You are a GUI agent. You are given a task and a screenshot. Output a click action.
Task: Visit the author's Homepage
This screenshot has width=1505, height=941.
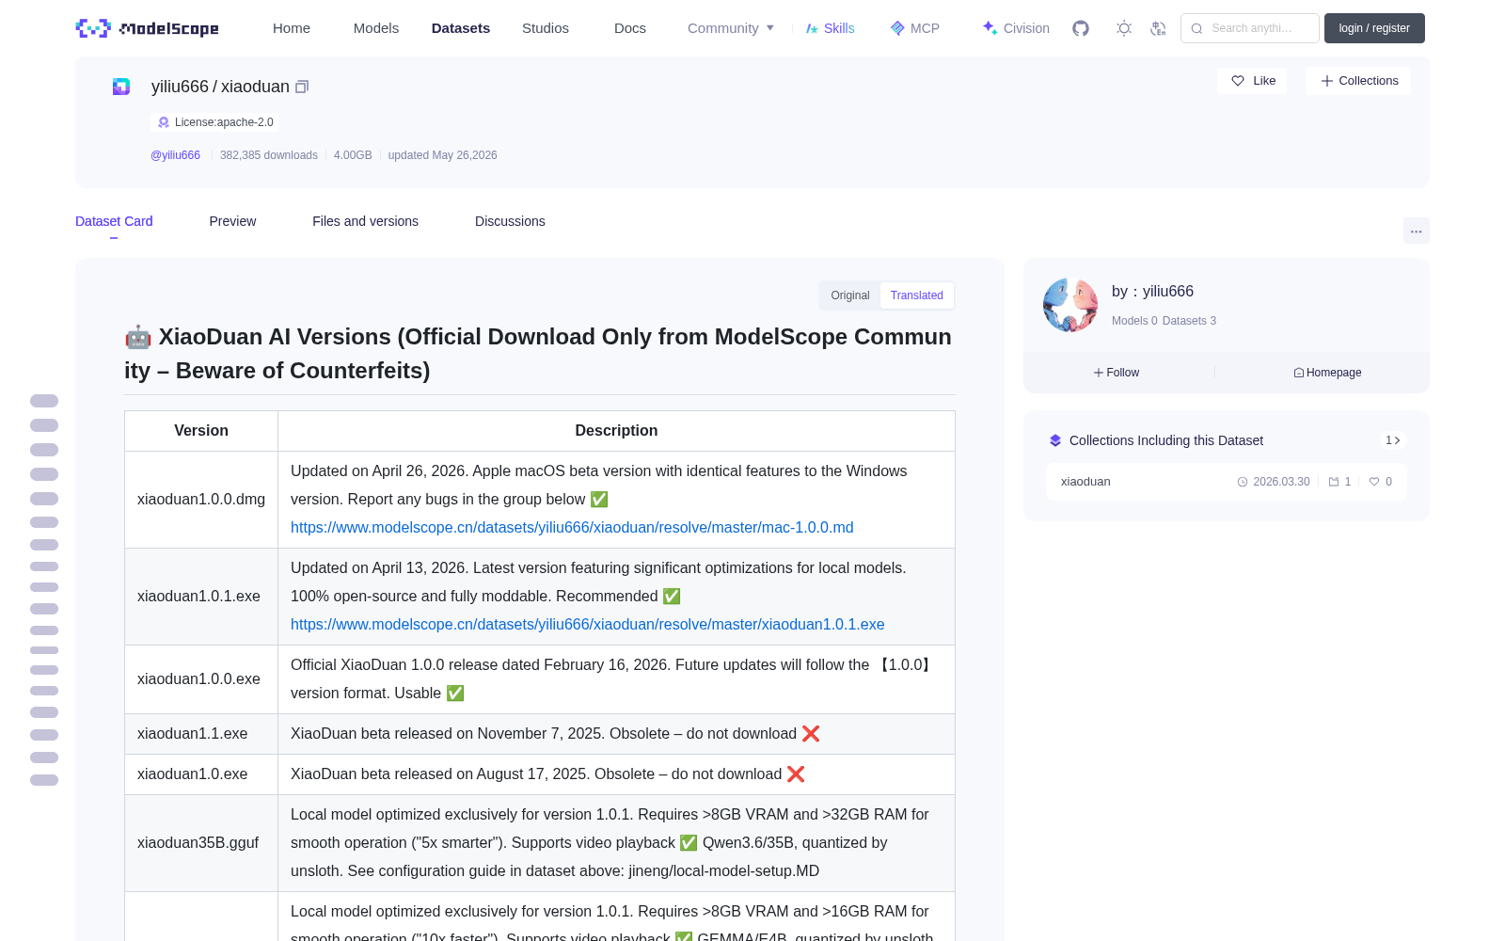click(x=1327, y=373)
